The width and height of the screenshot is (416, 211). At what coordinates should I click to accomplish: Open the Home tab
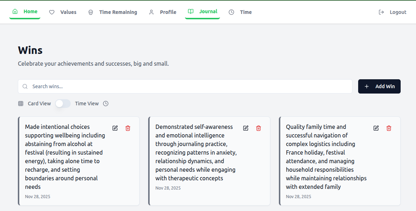point(25,12)
